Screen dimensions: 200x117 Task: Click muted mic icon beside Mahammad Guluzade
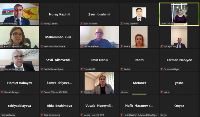(x=42, y=46)
